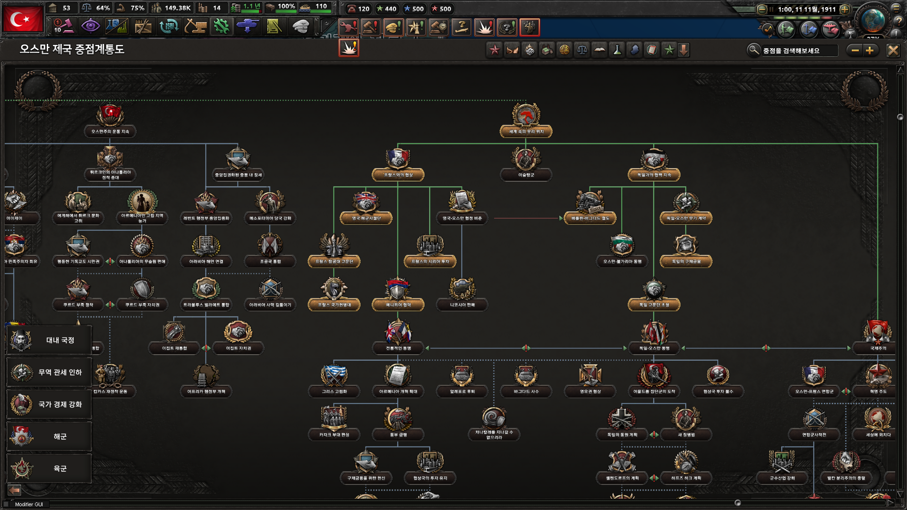The height and width of the screenshot is (510, 907).
Task: Open the main menu hamburger button
Action: pos(896,8)
